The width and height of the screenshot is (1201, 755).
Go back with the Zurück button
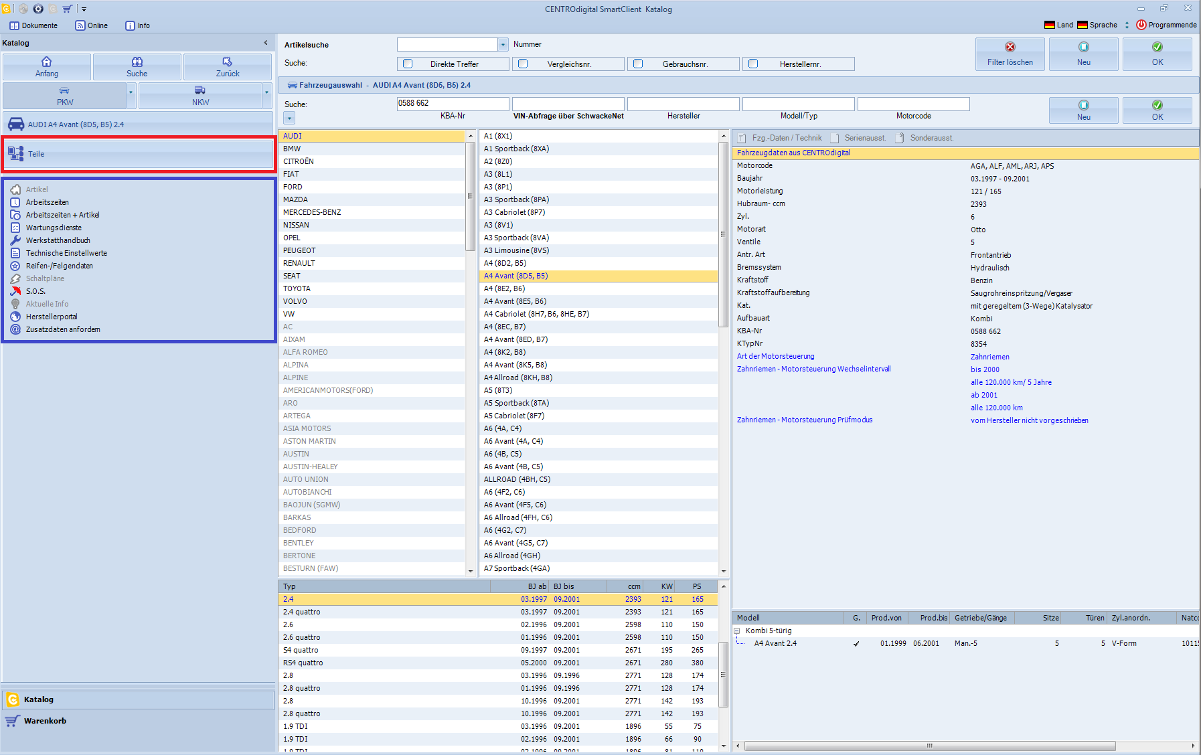point(228,67)
